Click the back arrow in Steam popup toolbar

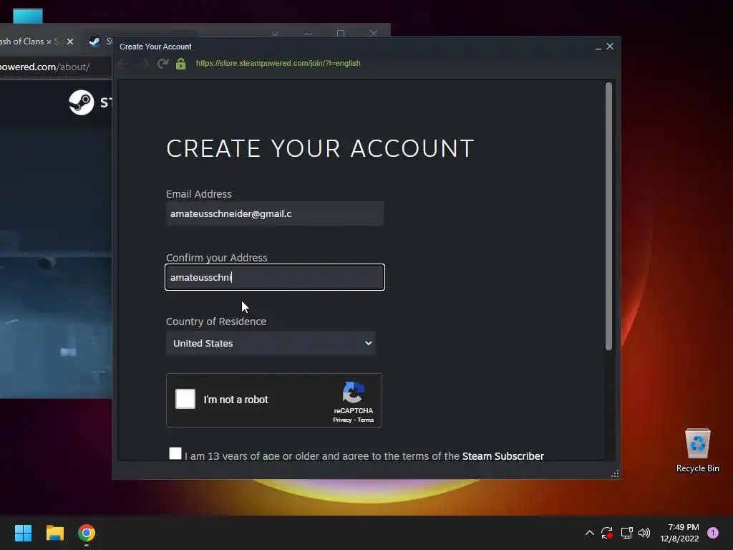[x=123, y=63]
